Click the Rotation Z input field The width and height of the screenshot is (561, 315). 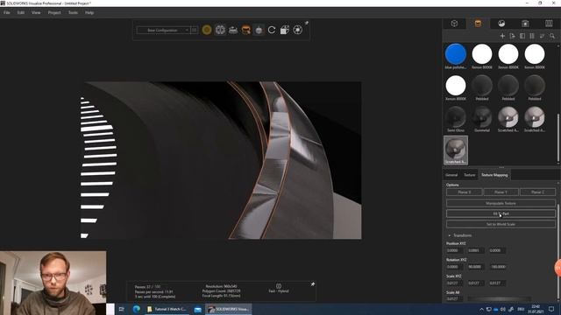pyautogui.click(x=498, y=267)
